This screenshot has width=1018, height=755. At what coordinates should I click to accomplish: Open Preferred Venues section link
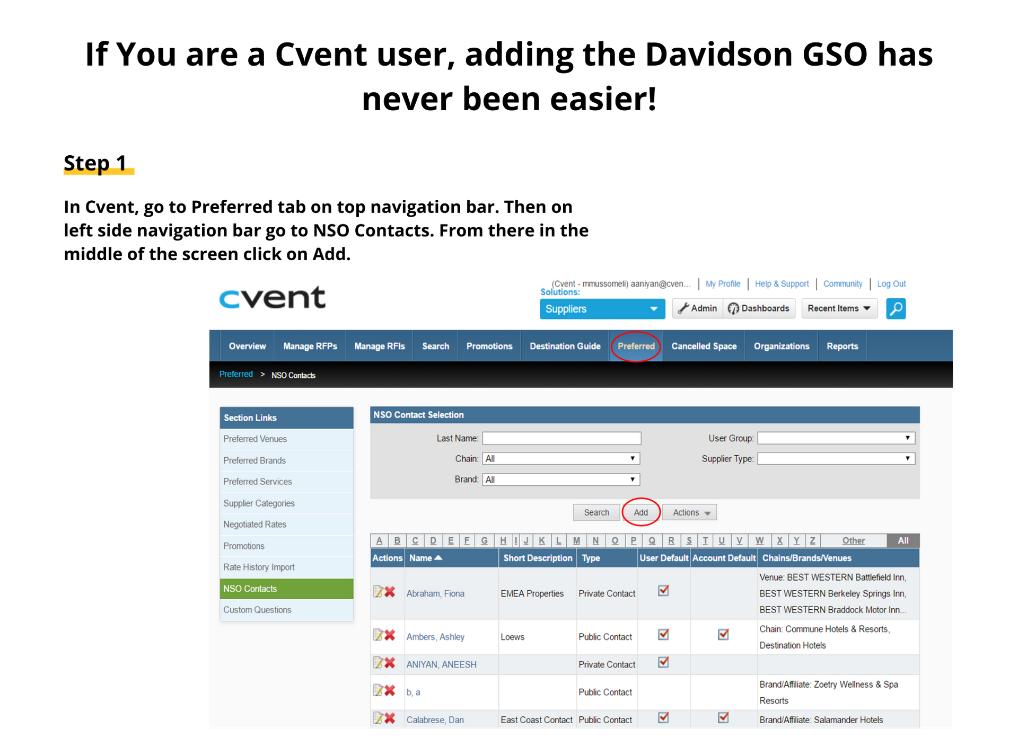(286, 439)
